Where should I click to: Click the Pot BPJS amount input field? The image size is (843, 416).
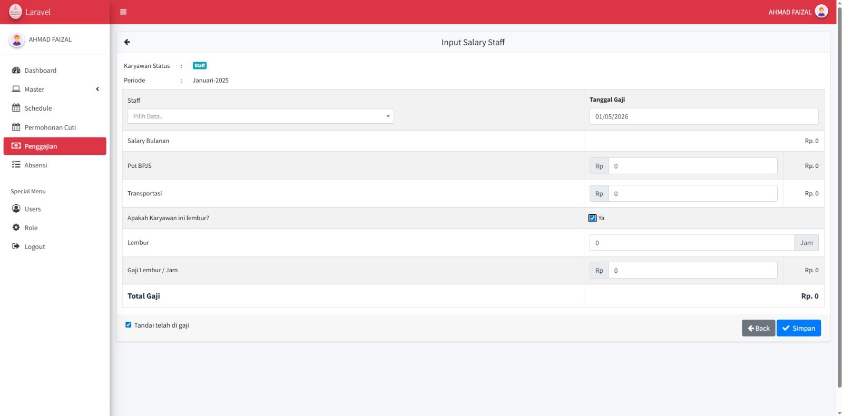[x=692, y=166]
